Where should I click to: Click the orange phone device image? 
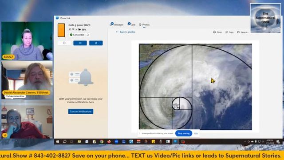click(x=61, y=30)
